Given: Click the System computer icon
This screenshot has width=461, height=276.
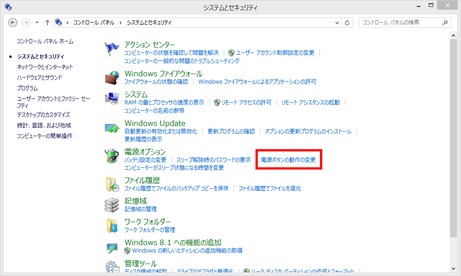Looking at the screenshot, I should click(x=112, y=98).
